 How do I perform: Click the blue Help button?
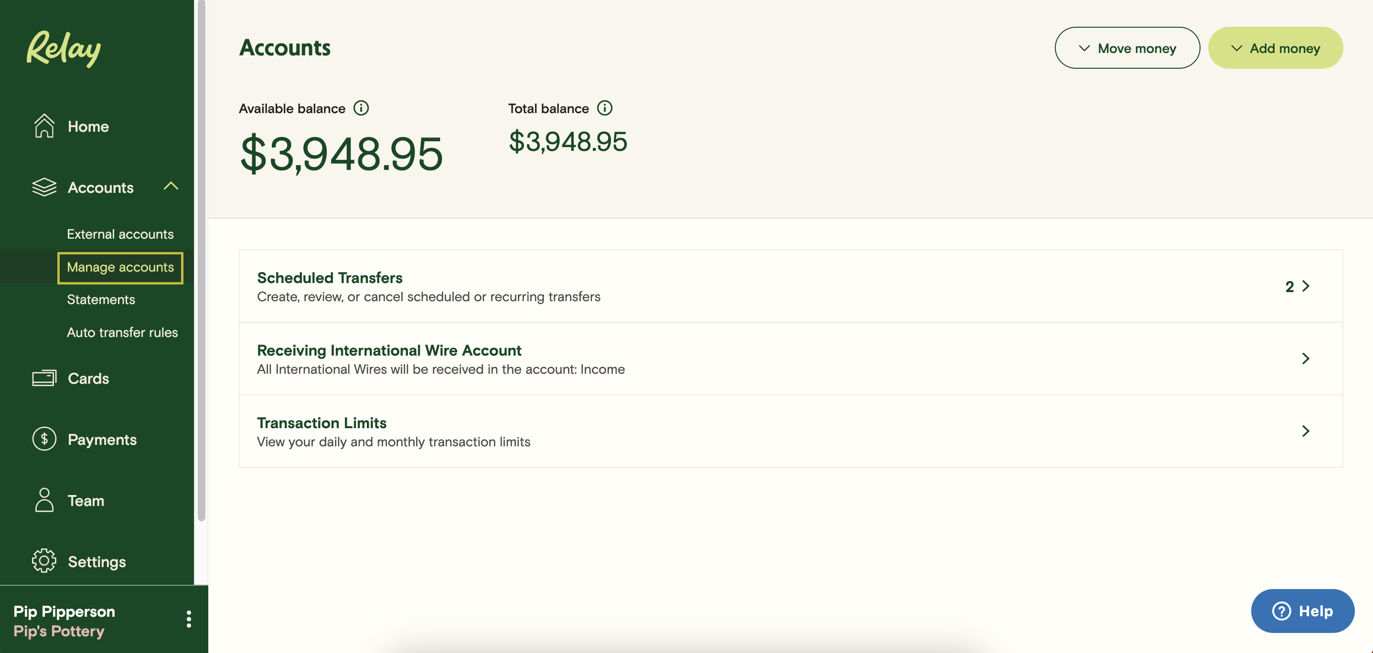click(1302, 611)
